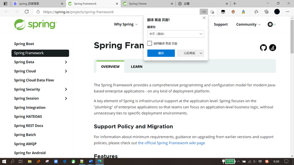Open official Spring Framework wiki page link

[x=171, y=143]
